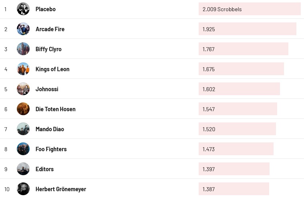Screen dimensions: 304x198
Task: Select Johnossi's circular avatar
Action: [23, 89]
